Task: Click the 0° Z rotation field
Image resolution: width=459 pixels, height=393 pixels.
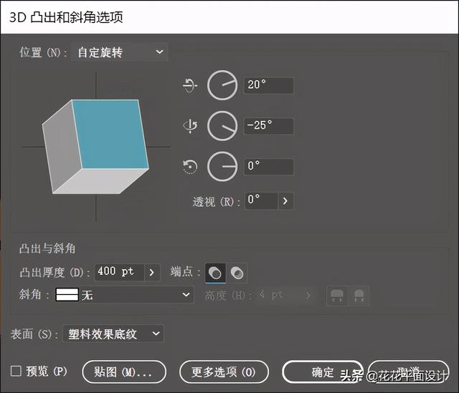Action: [269, 167]
